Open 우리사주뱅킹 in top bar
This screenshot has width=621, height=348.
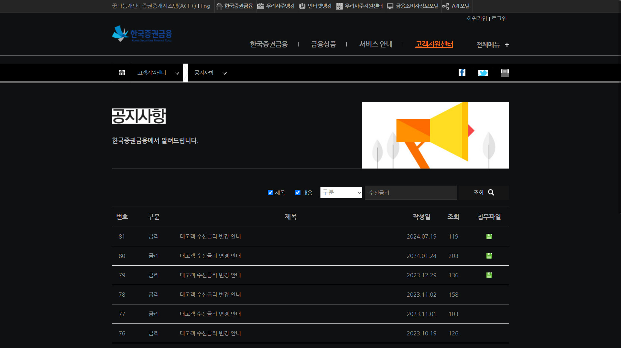click(x=276, y=6)
